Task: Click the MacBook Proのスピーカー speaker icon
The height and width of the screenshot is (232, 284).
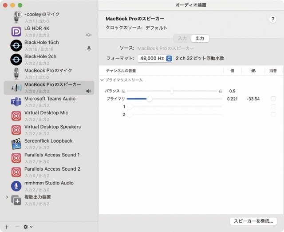Action: tap(16, 88)
